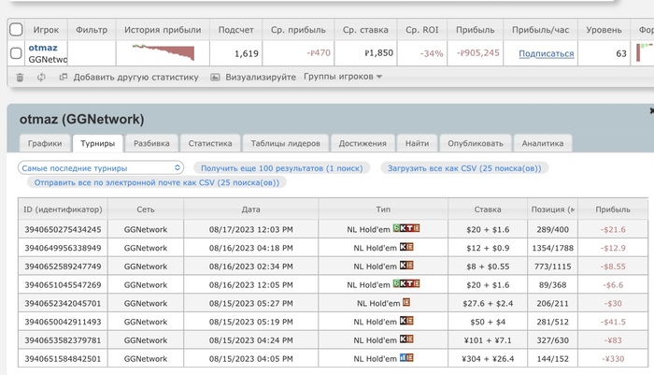Click the Ср. ROI column header
This screenshot has height=375, width=654.
coord(421,30)
